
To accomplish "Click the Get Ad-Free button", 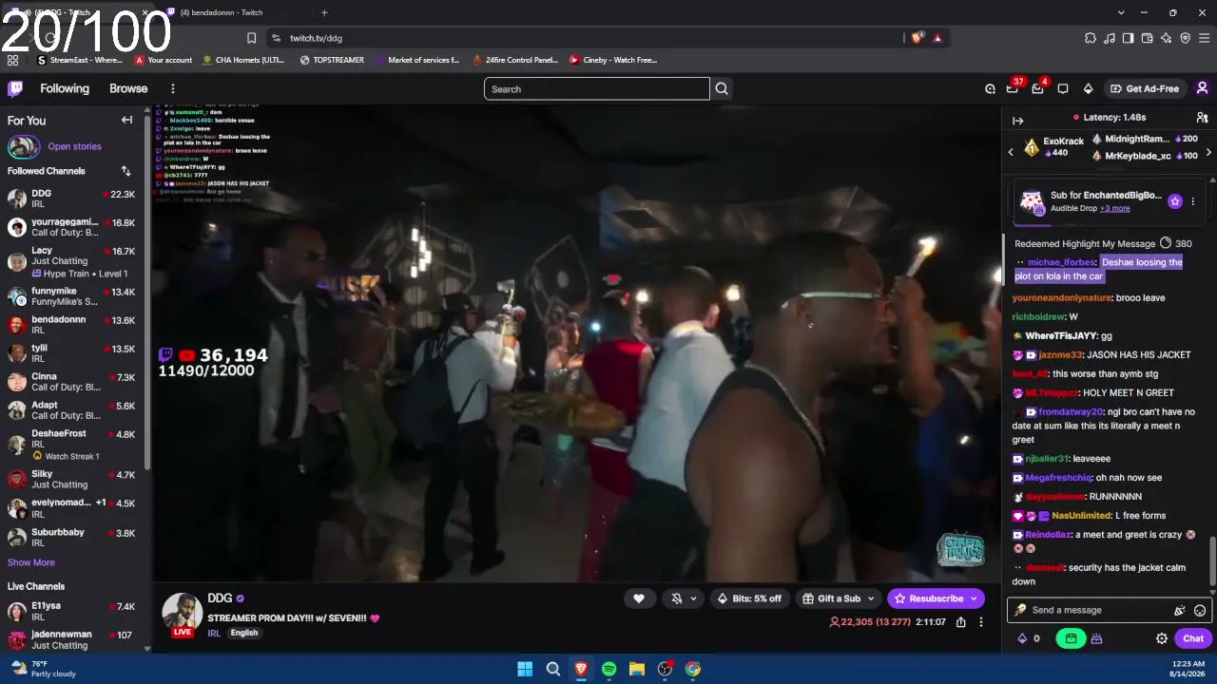I will pyautogui.click(x=1145, y=88).
